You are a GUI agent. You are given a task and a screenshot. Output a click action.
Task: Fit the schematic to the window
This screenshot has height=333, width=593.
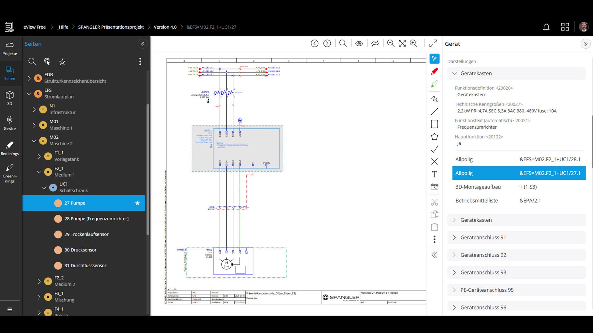pyautogui.click(x=402, y=43)
